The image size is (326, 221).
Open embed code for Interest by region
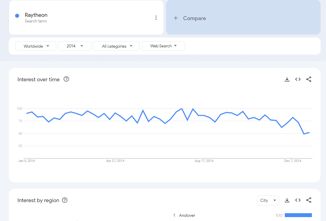(298, 200)
